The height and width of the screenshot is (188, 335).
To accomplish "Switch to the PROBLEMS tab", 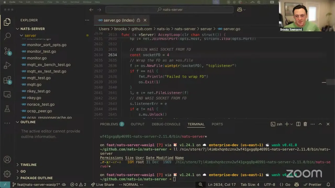I will (112, 124).
